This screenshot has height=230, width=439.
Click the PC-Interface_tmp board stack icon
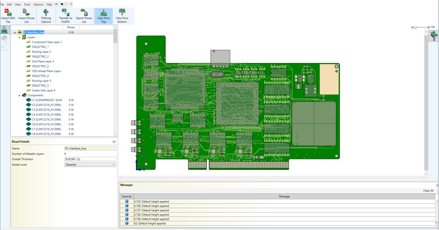[19, 32]
